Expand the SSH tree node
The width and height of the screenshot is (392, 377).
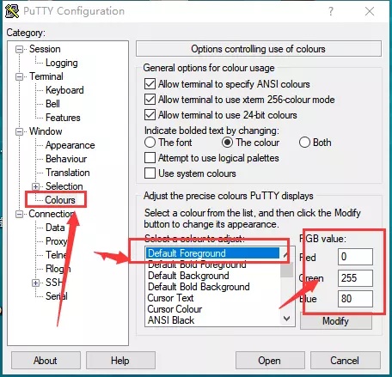35,283
